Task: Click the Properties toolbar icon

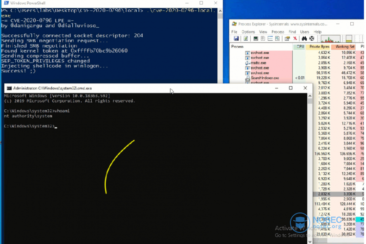Action: point(286,38)
